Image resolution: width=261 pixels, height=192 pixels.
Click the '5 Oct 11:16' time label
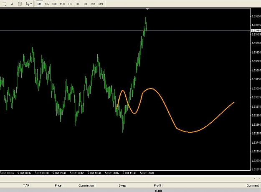tap(112, 173)
